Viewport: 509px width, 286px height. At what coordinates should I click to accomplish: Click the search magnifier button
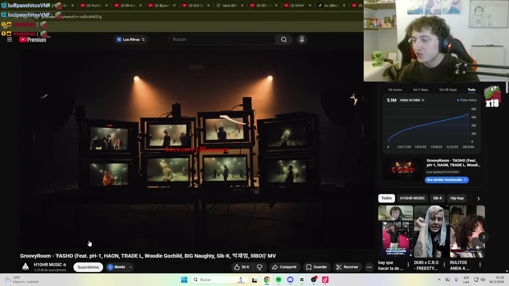284,39
